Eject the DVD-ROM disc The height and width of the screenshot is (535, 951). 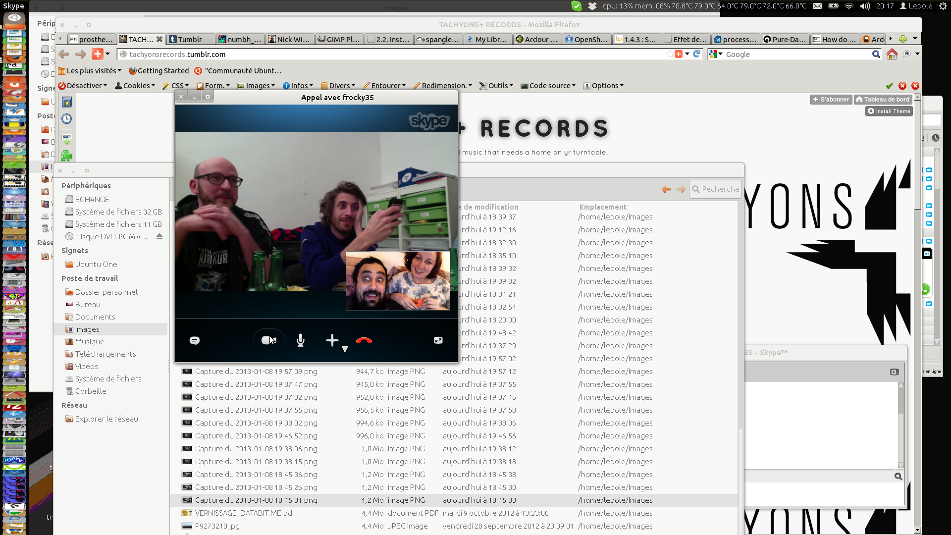click(x=159, y=236)
